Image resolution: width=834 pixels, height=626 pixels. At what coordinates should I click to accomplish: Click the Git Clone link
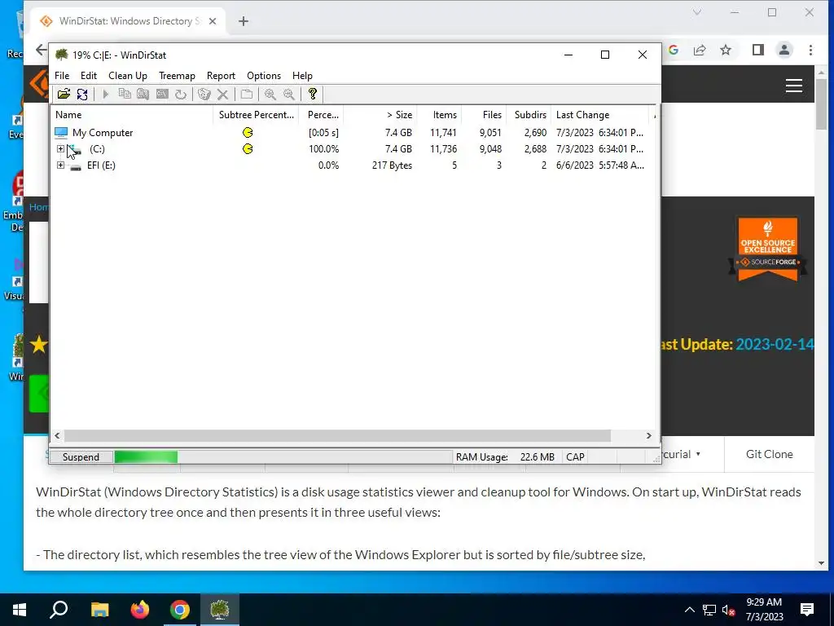coord(769,454)
